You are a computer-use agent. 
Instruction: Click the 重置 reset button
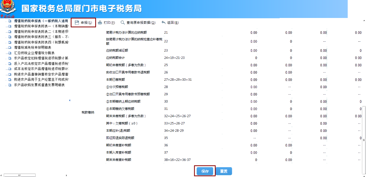[x=224, y=171]
